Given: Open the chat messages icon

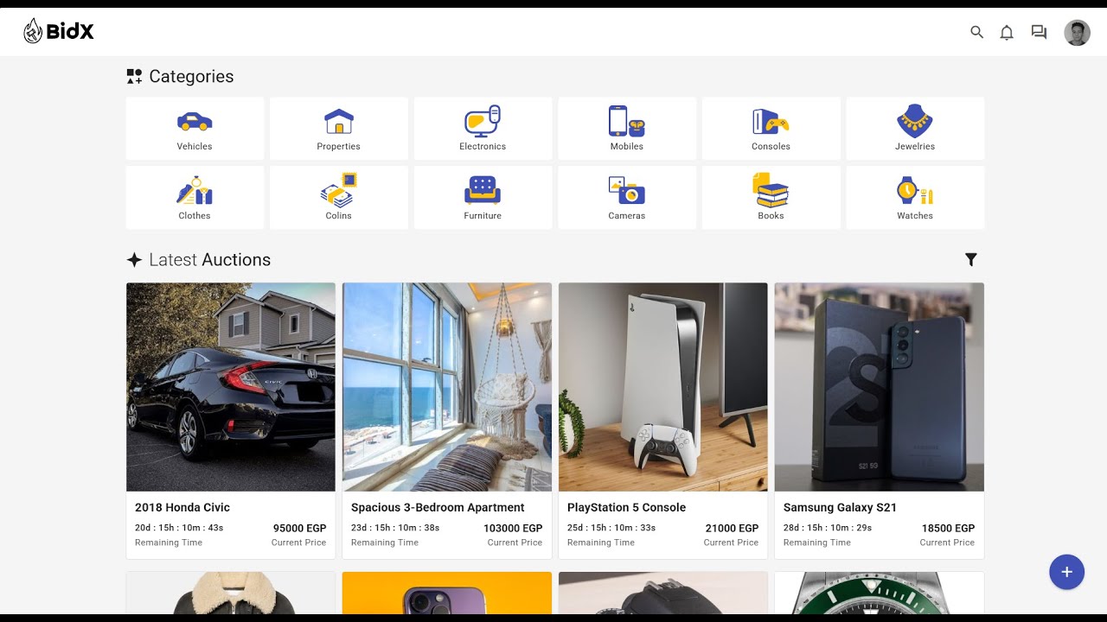Looking at the screenshot, I should [x=1039, y=32].
